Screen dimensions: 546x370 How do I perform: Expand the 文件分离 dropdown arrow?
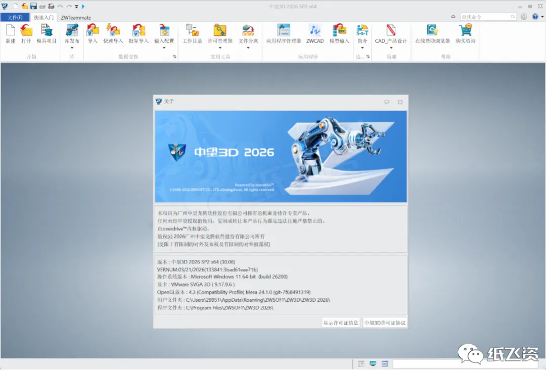(248, 48)
